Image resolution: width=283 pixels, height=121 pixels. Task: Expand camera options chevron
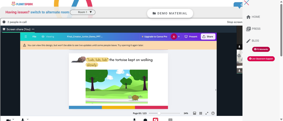click(x=13, y=119)
